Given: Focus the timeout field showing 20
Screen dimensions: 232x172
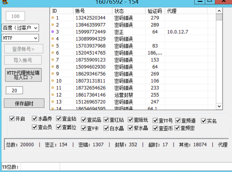Looking at the screenshot, I should point(14,90).
